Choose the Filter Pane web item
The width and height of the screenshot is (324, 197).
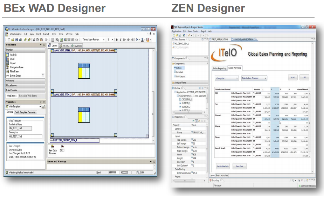(14, 71)
